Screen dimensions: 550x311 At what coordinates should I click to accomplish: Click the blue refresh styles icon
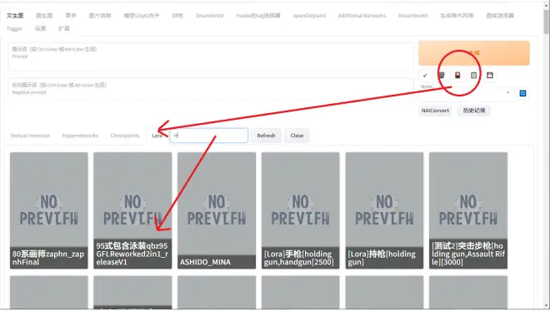(x=522, y=93)
